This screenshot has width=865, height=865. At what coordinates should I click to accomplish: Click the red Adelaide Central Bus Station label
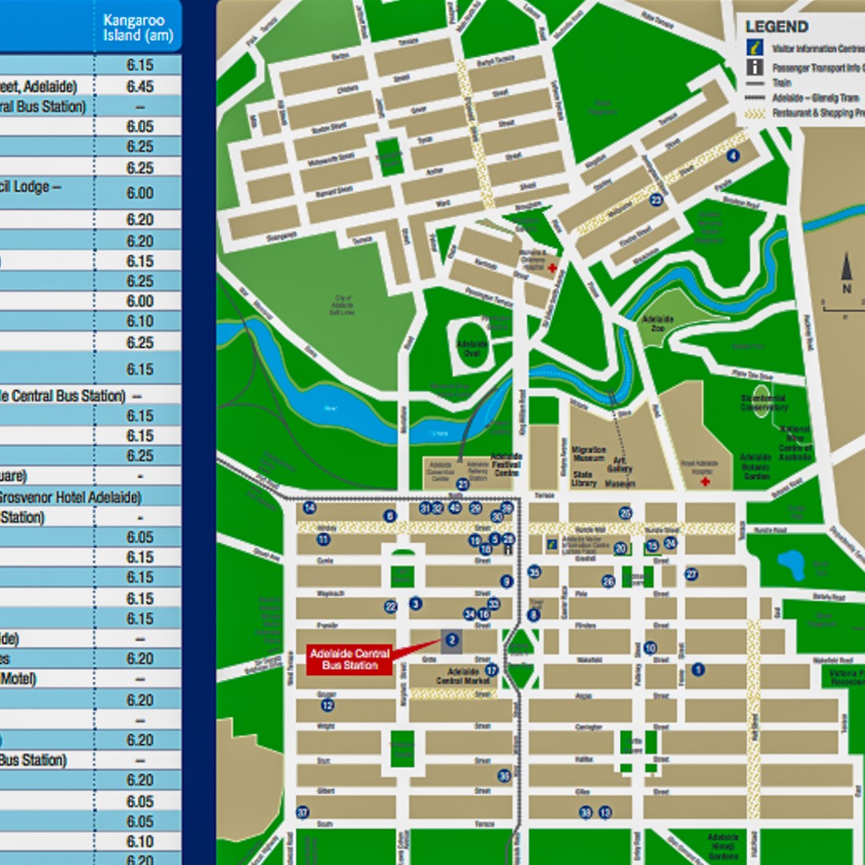pyautogui.click(x=350, y=659)
